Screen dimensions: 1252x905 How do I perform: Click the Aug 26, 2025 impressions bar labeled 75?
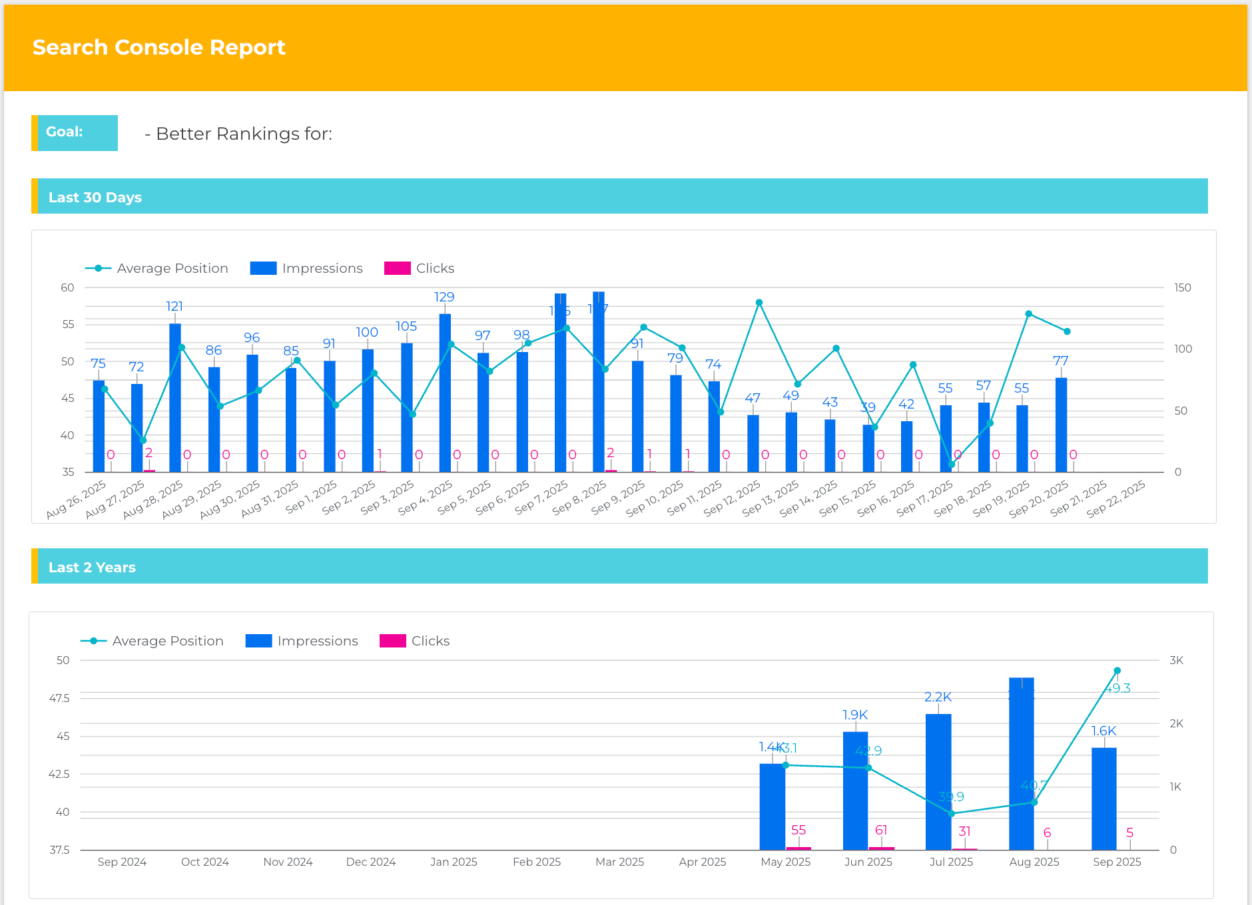point(99,427)
